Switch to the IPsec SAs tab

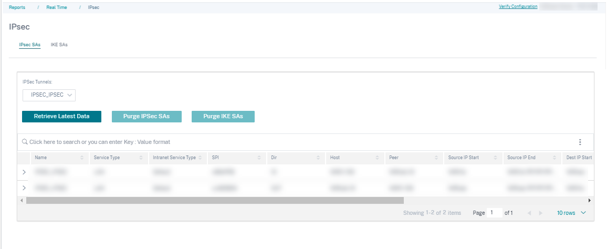pyautogui.click(x=30, y=45)
